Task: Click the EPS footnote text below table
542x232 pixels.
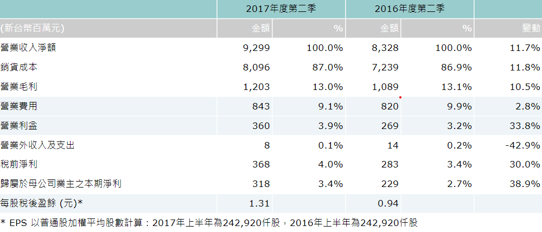Action: [209, 223]
